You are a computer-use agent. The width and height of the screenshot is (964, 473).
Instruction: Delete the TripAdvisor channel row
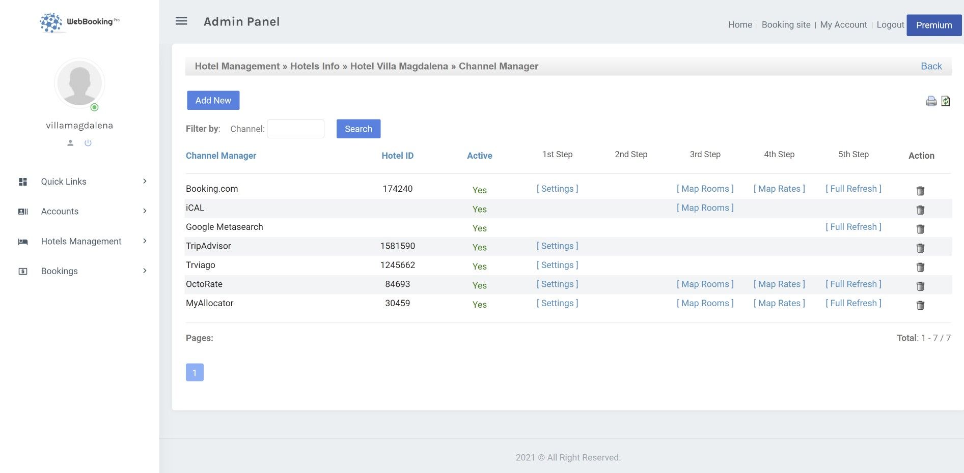(920, 248)
